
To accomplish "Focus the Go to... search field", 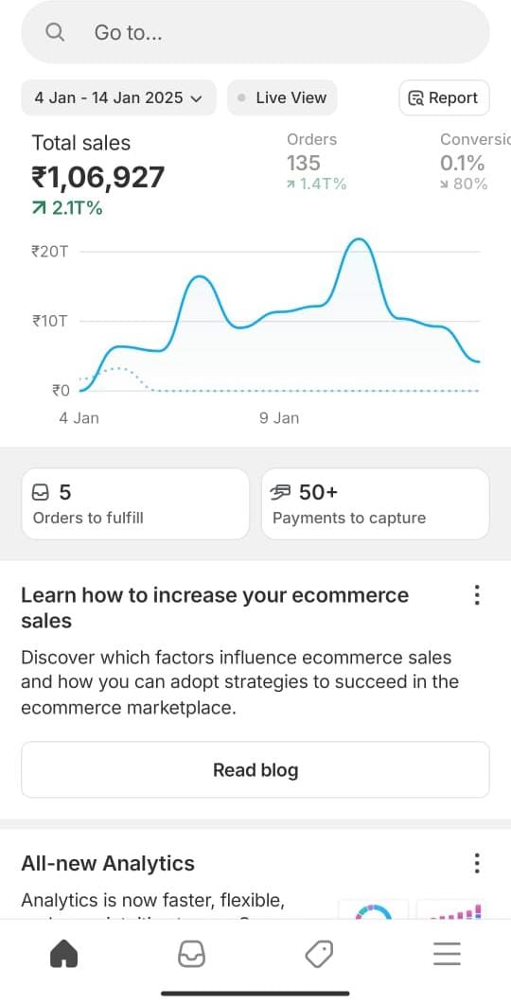I will click(255, 32).
